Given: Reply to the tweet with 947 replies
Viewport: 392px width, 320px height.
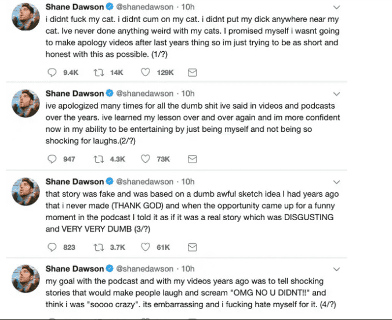Looking at the screenshot, I should click(51, 159).
